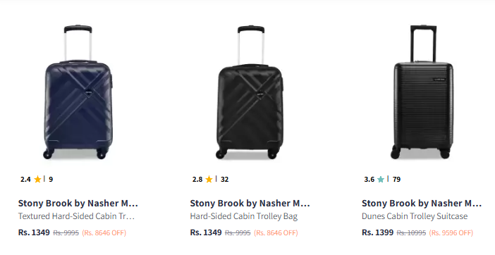
Task: Click the 32 reviews count
Action: (224, 180)
